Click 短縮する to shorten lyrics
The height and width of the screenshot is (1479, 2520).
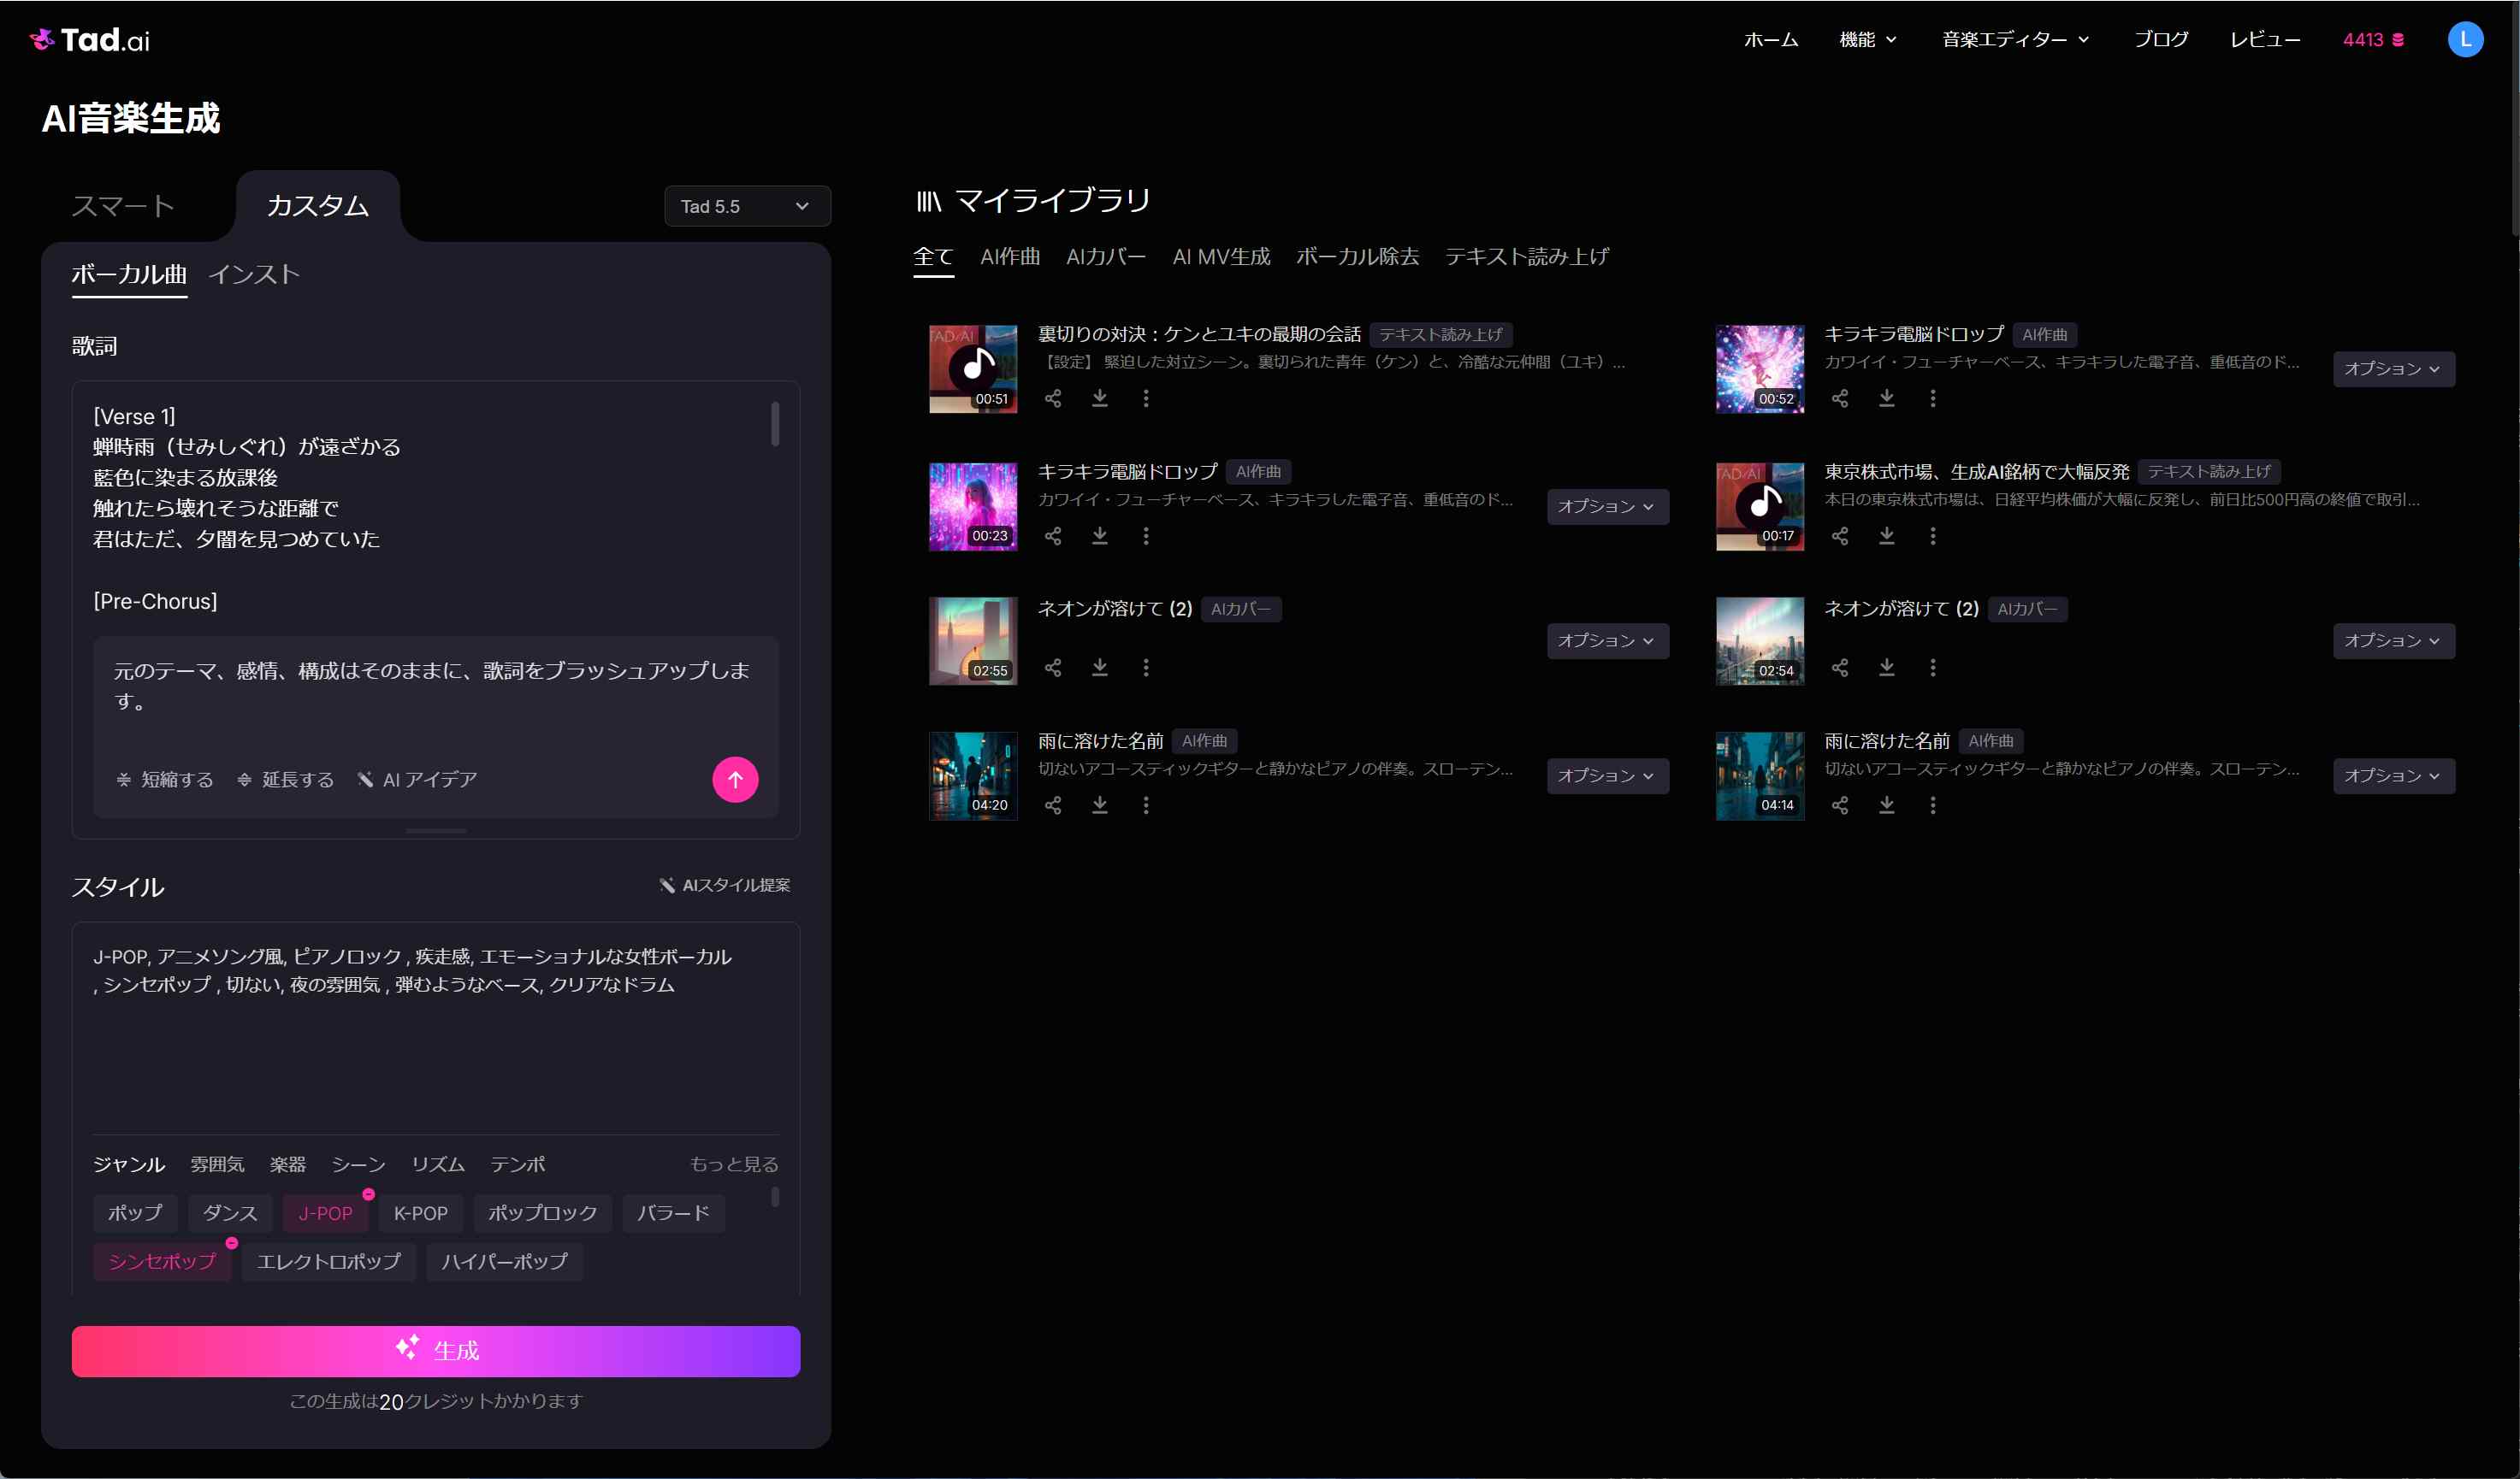[x=165, y=780]
